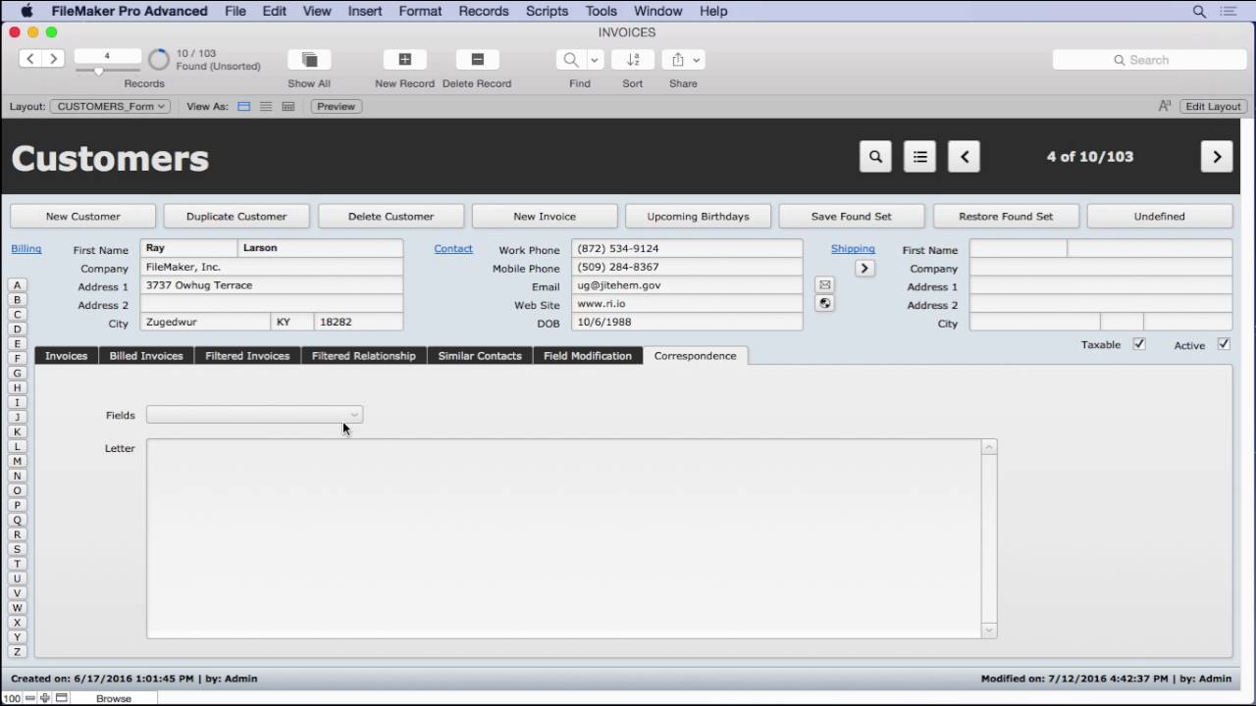
Task: Click the Preview button
Action: coord(336,106)
